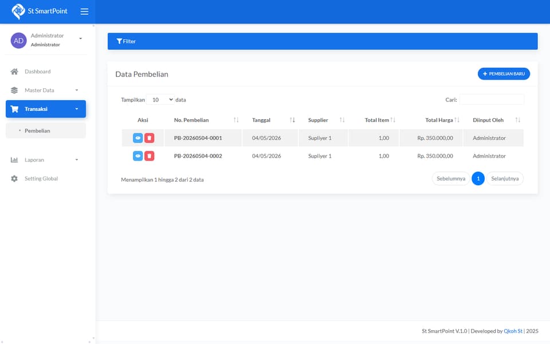Click the St SmartPoint logo icon

(x=18, y=11)
